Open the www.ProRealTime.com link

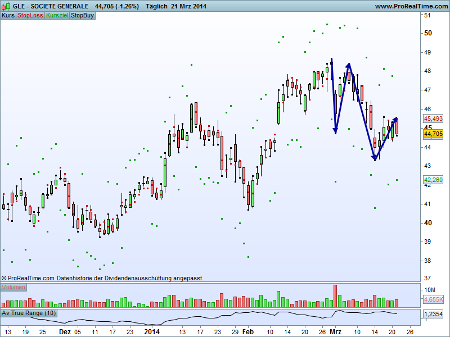[411, 6]
